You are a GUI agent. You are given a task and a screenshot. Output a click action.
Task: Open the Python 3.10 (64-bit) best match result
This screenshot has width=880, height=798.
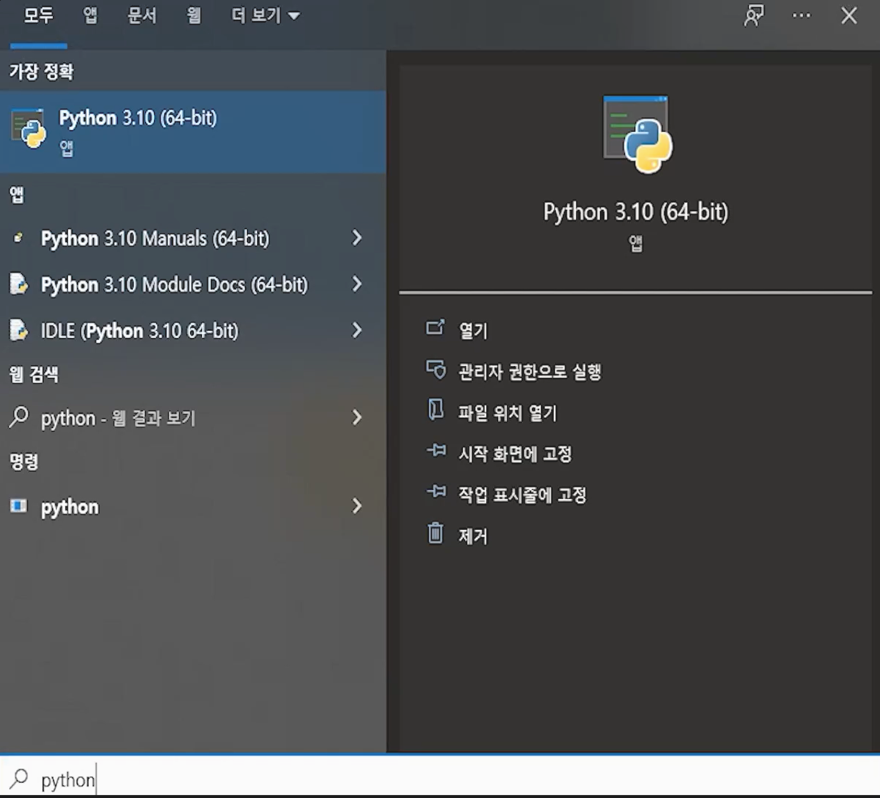pyautogui.click(x=193, y=132)
